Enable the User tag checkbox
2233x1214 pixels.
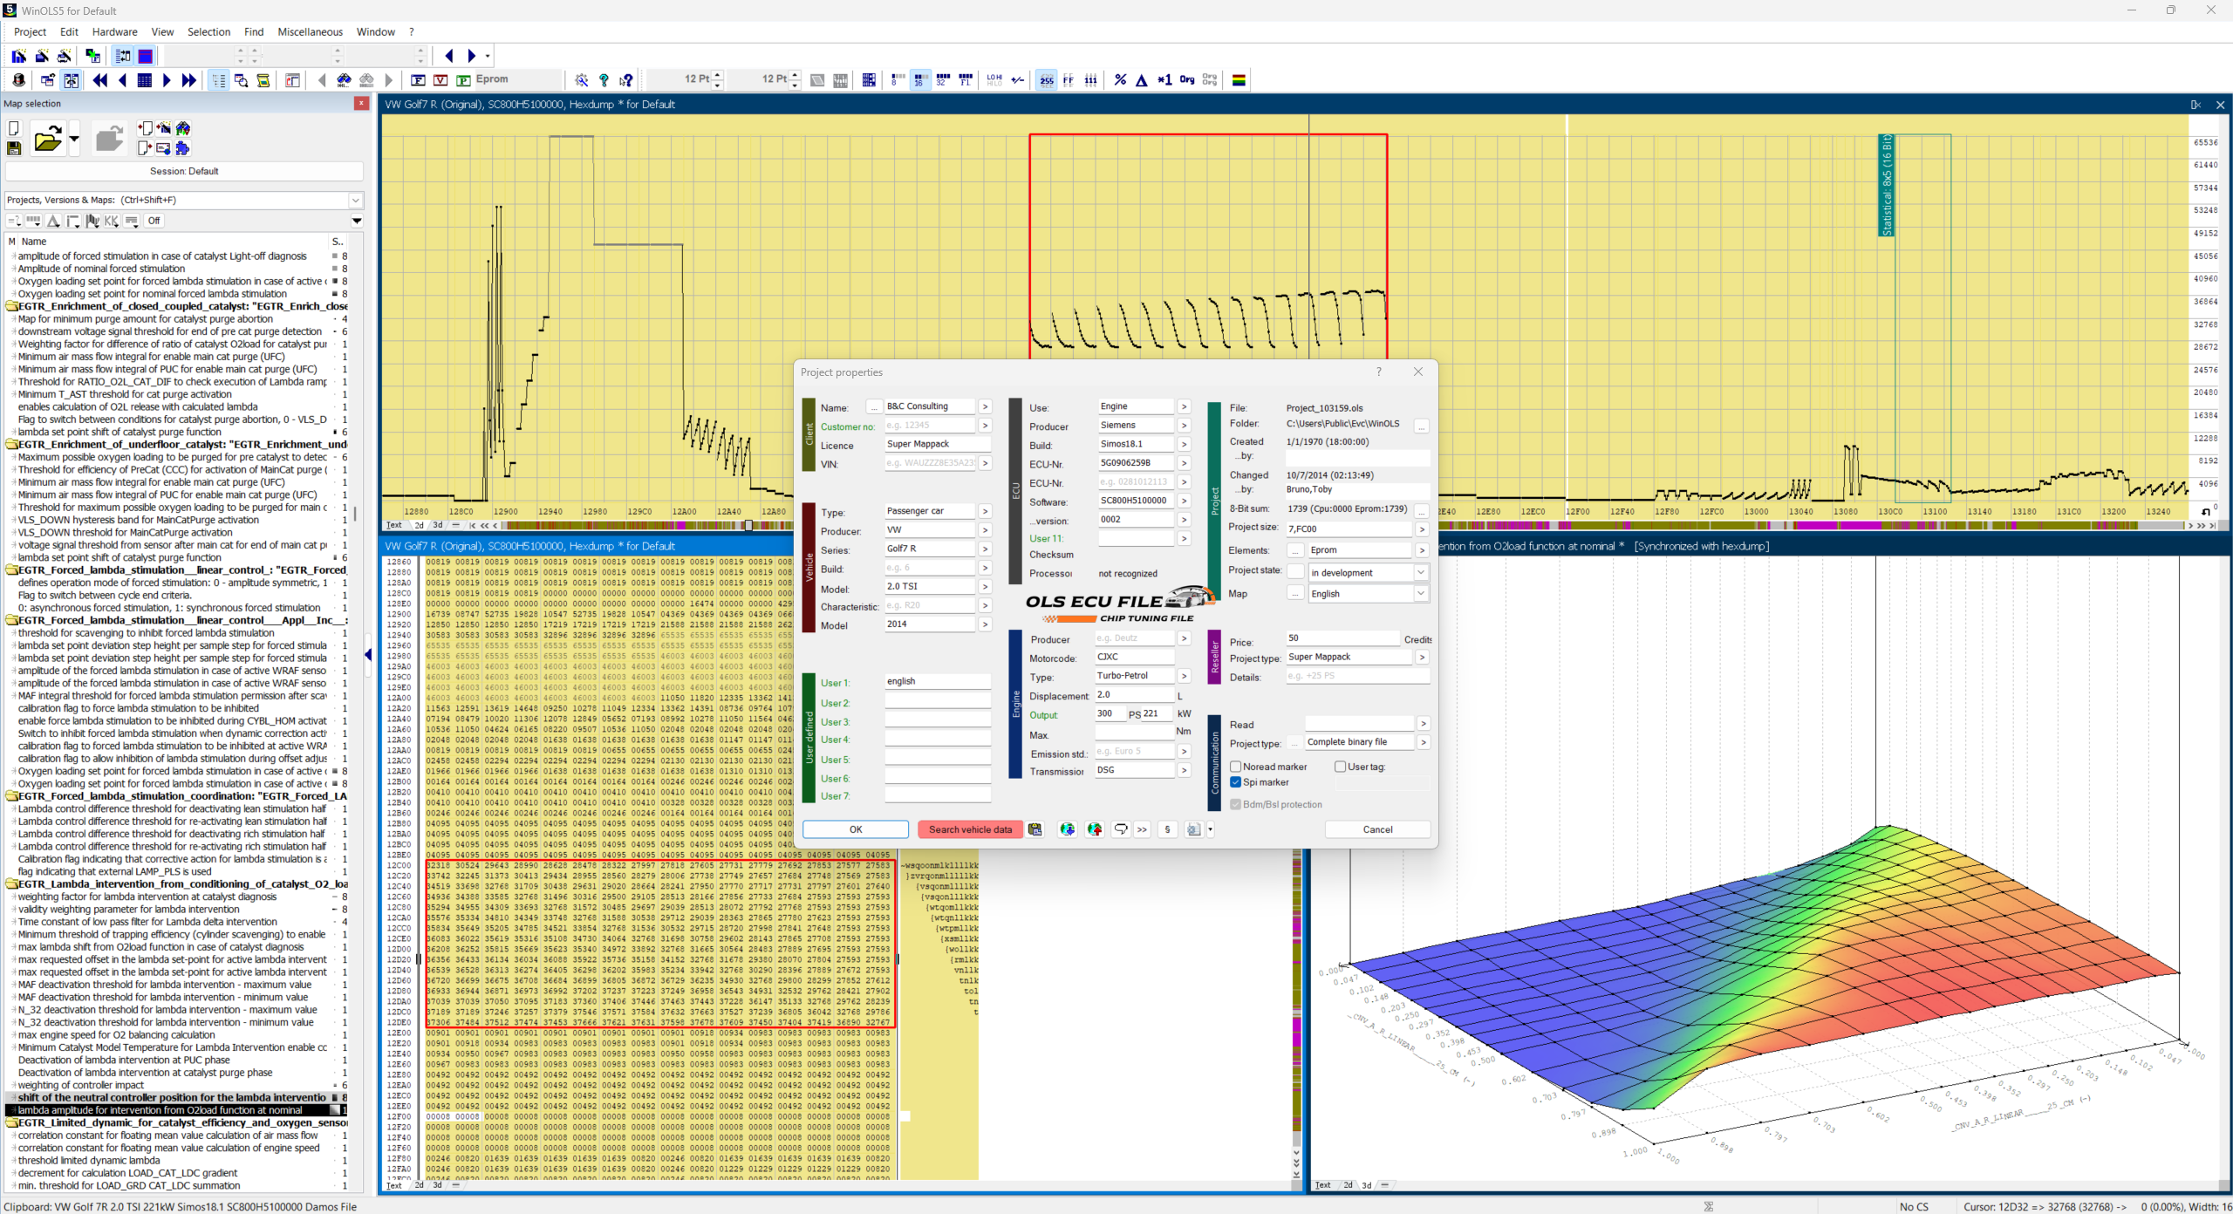pos(1340,767)
